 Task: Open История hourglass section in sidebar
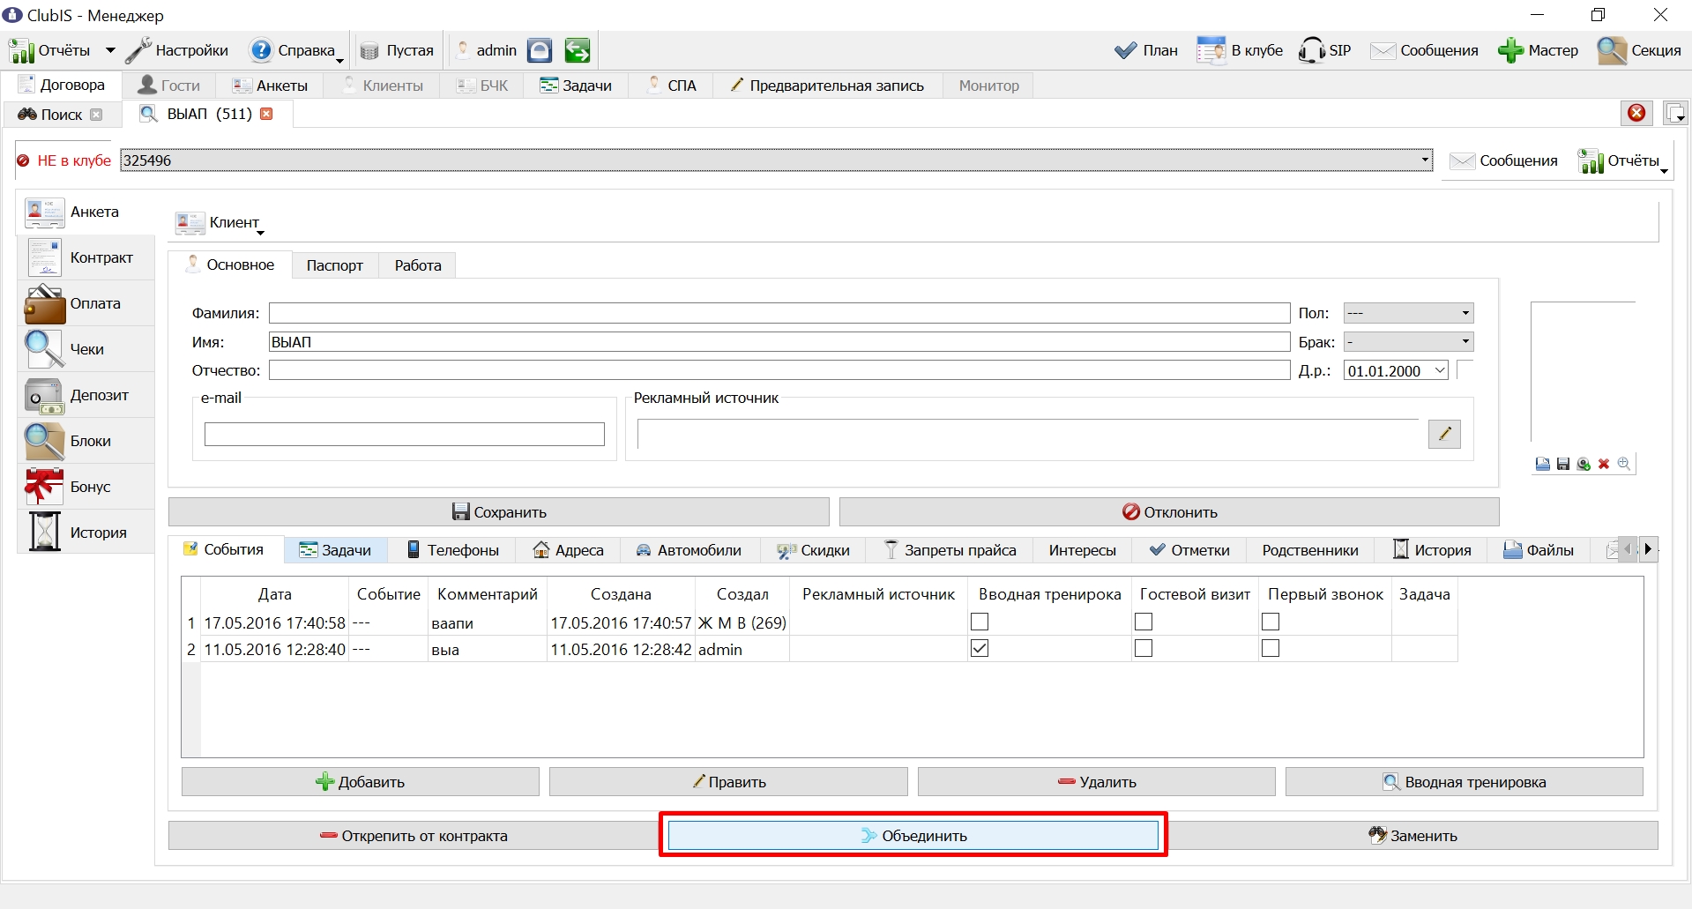click(x=86, y=533)
